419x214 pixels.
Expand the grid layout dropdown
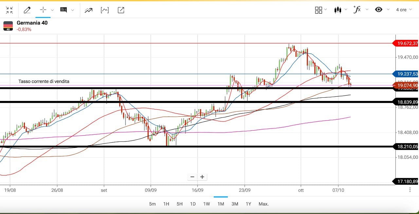click(321, 10)
